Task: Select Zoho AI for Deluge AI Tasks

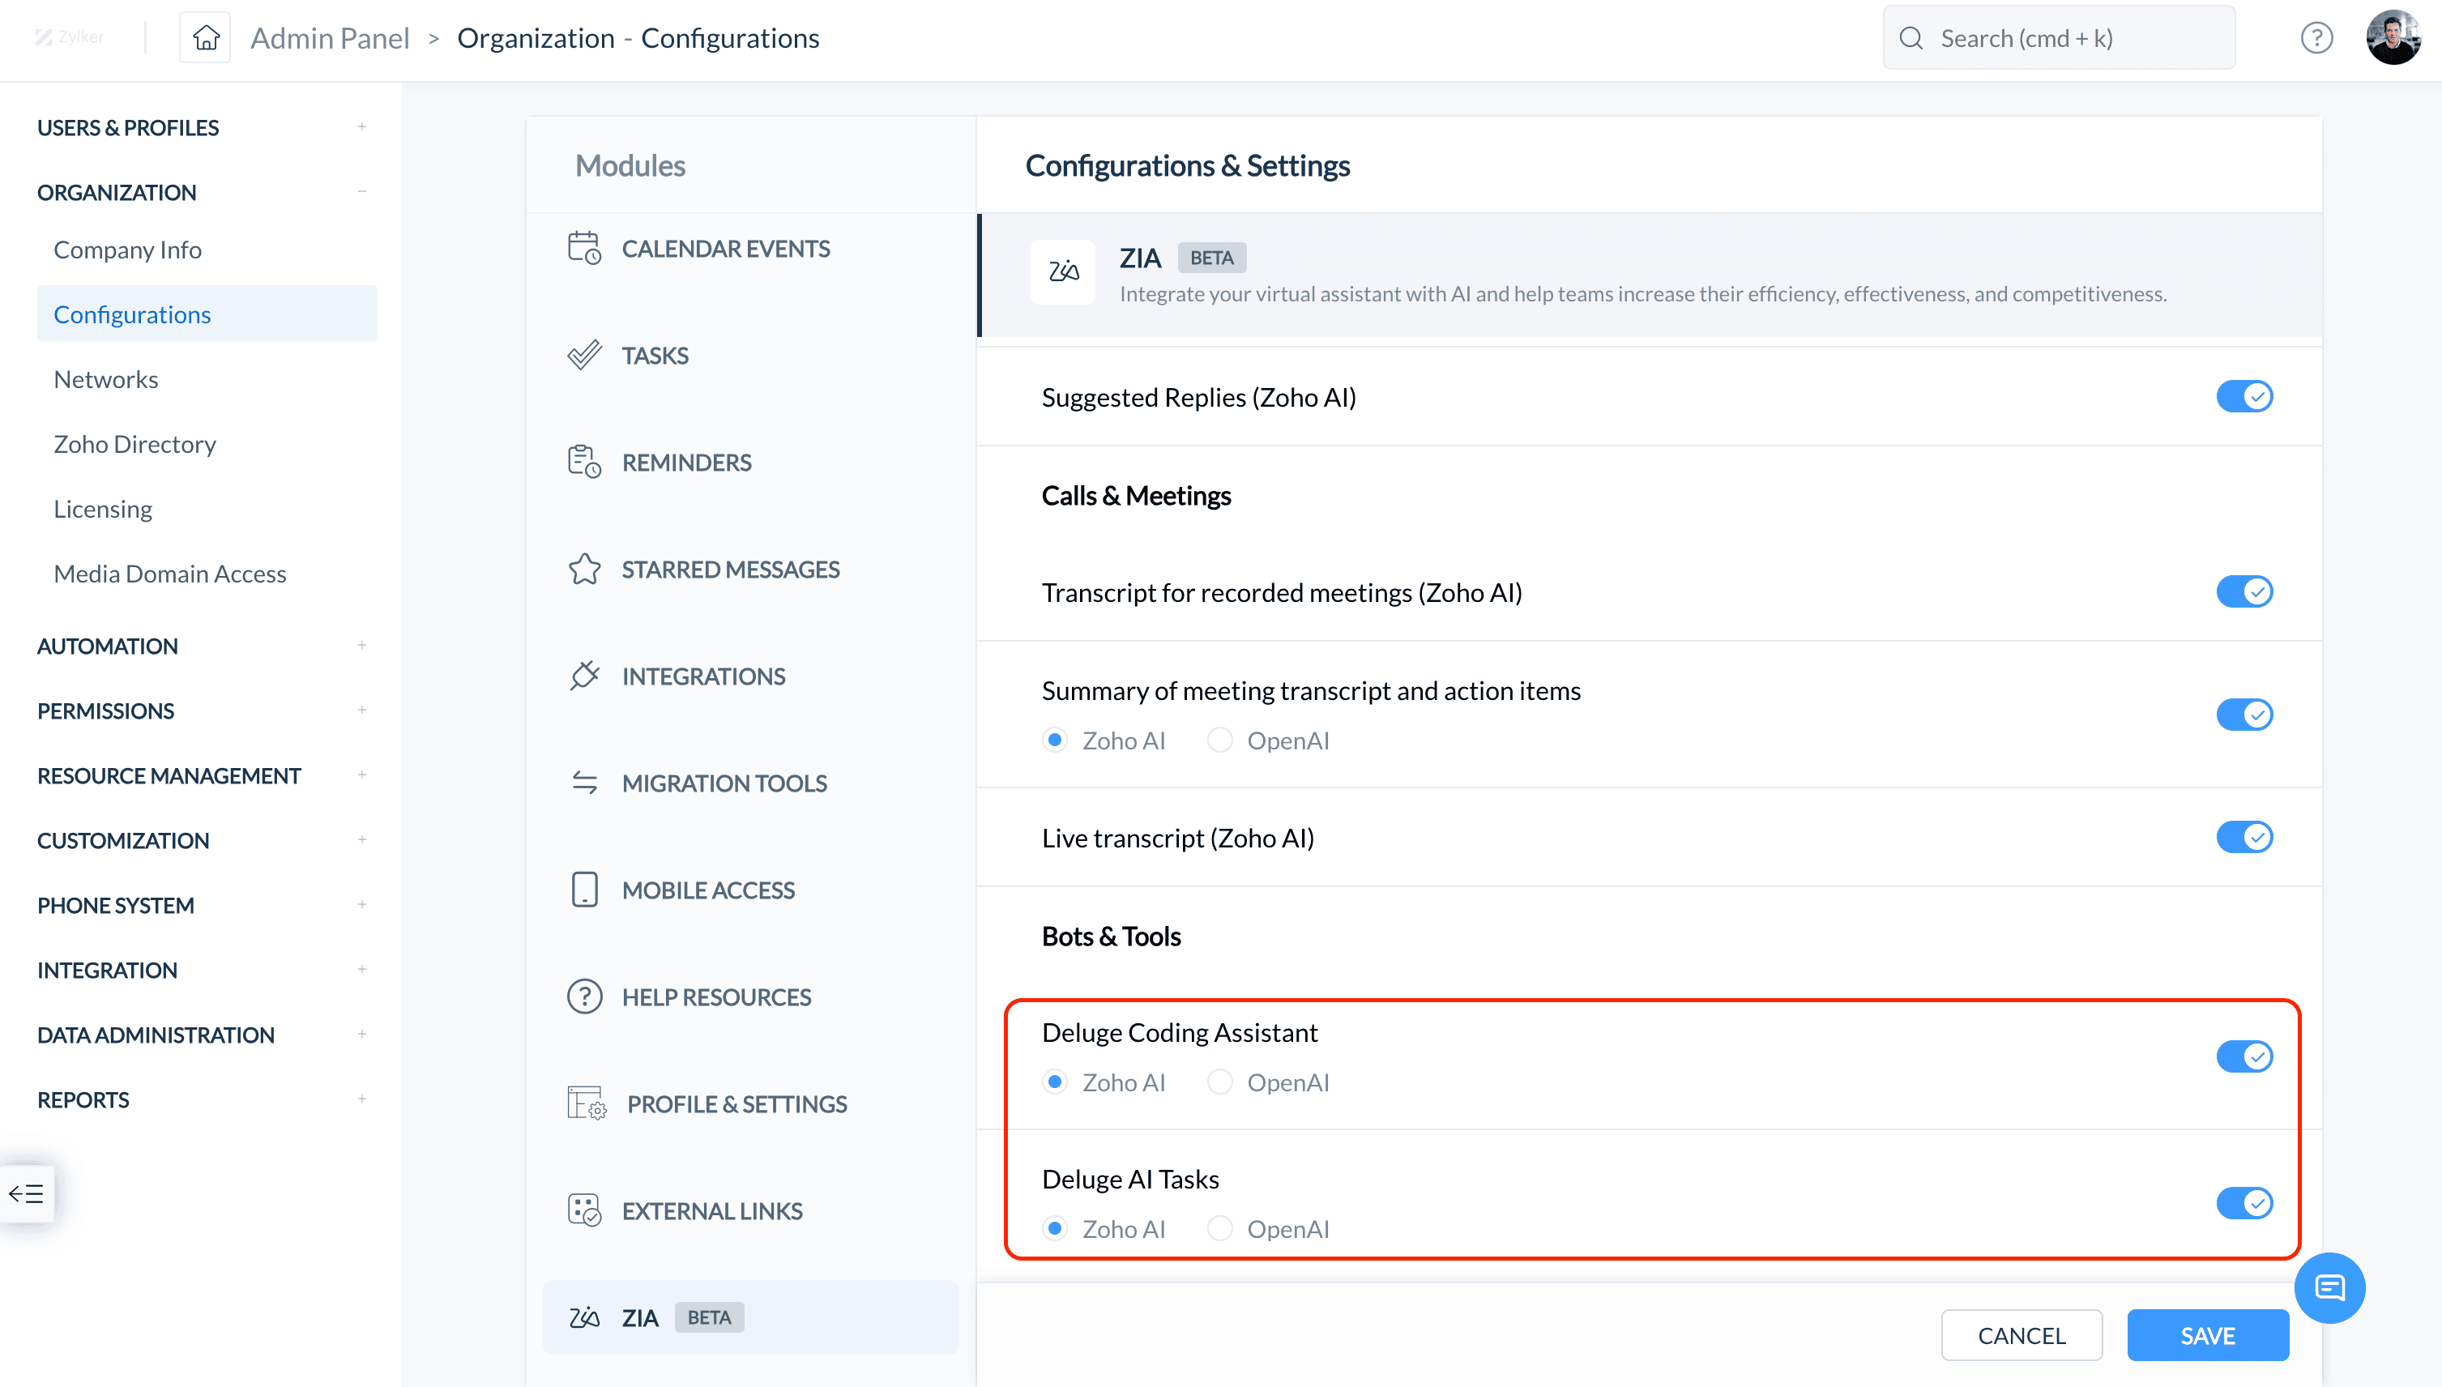Action: (1054, 1229)
